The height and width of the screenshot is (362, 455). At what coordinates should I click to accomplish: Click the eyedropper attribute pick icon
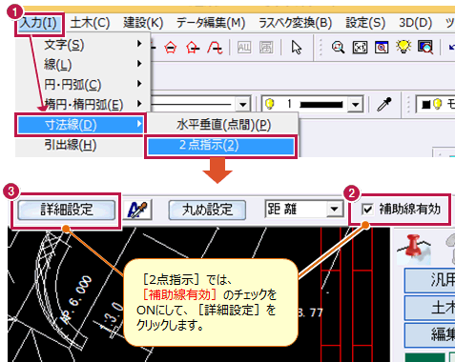(x=384, y=104)
